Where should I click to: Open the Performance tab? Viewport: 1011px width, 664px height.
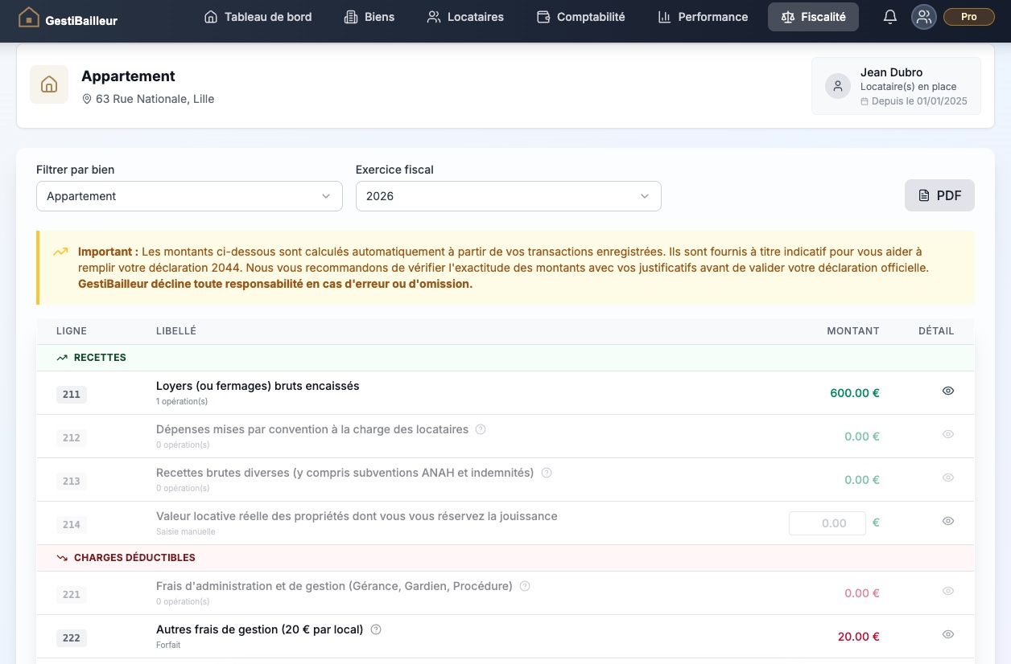(x=703, y=17)
